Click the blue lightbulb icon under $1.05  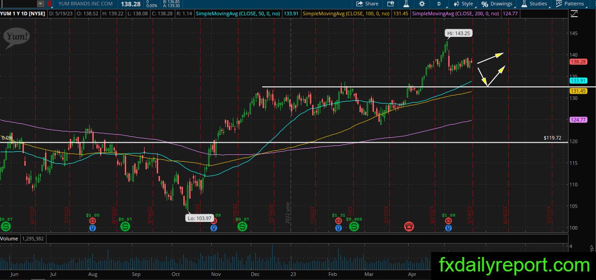(x=92, y=228)
